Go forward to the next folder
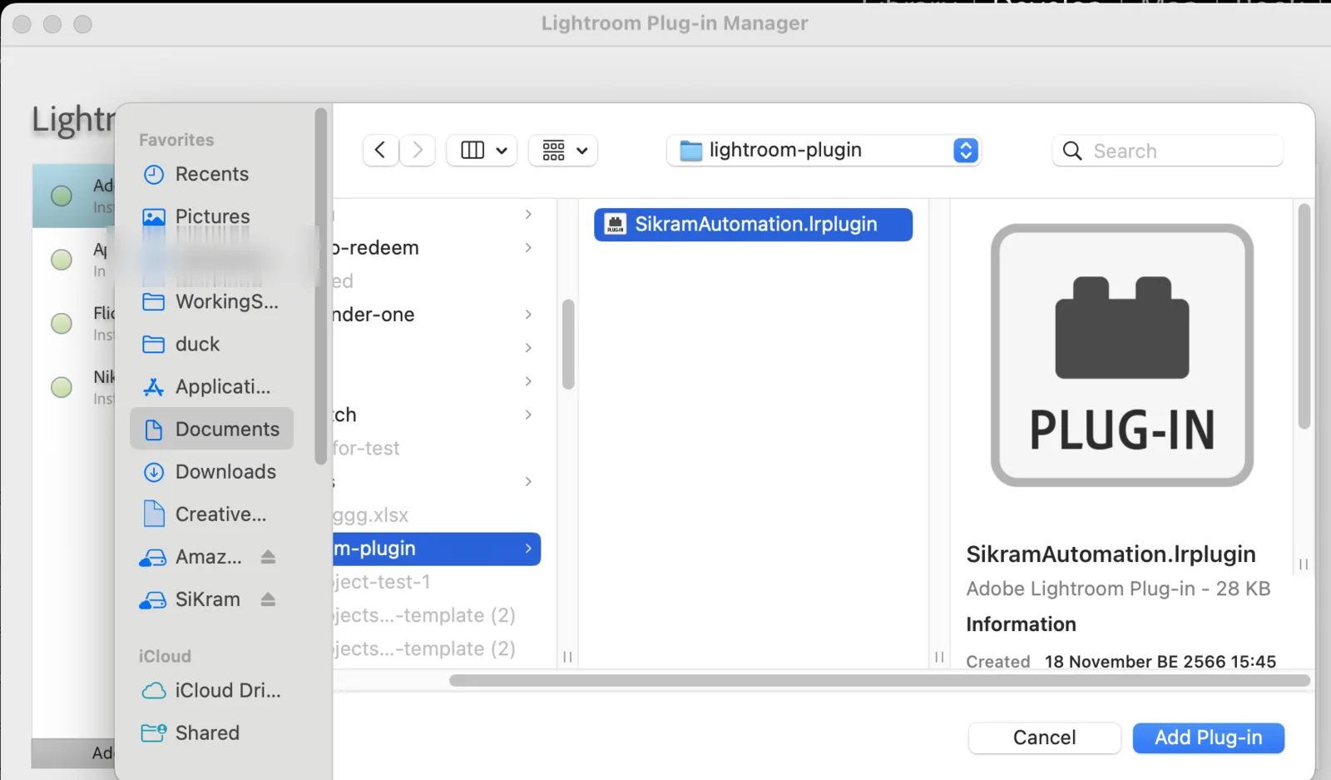The height and width of the screenshot is (780, 1331). pyautogui.click(x=418, y=150)
